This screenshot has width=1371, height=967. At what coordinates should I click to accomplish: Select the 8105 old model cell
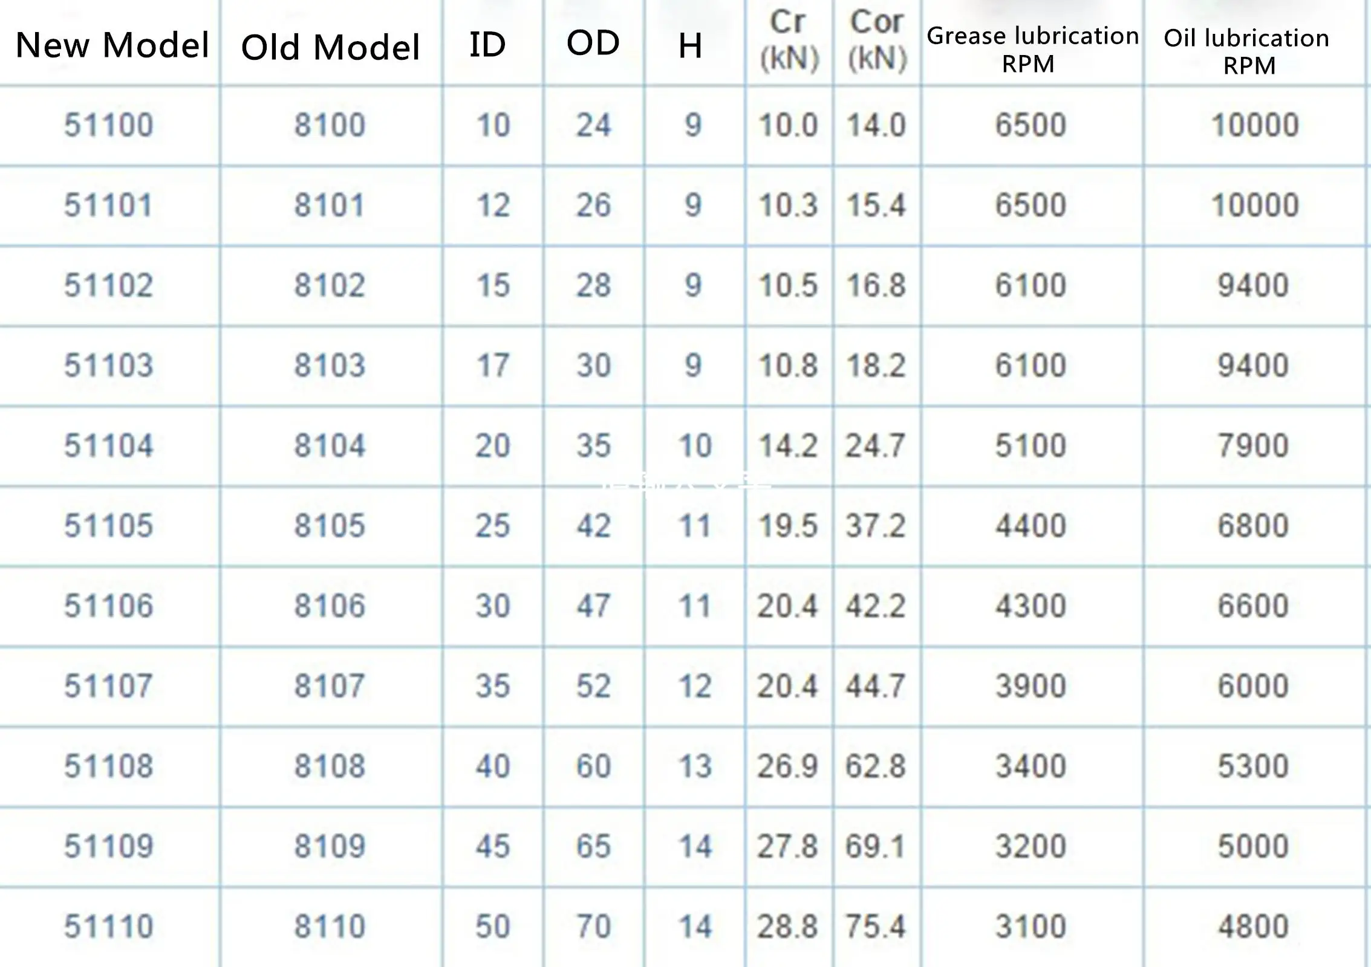point(330,526)
